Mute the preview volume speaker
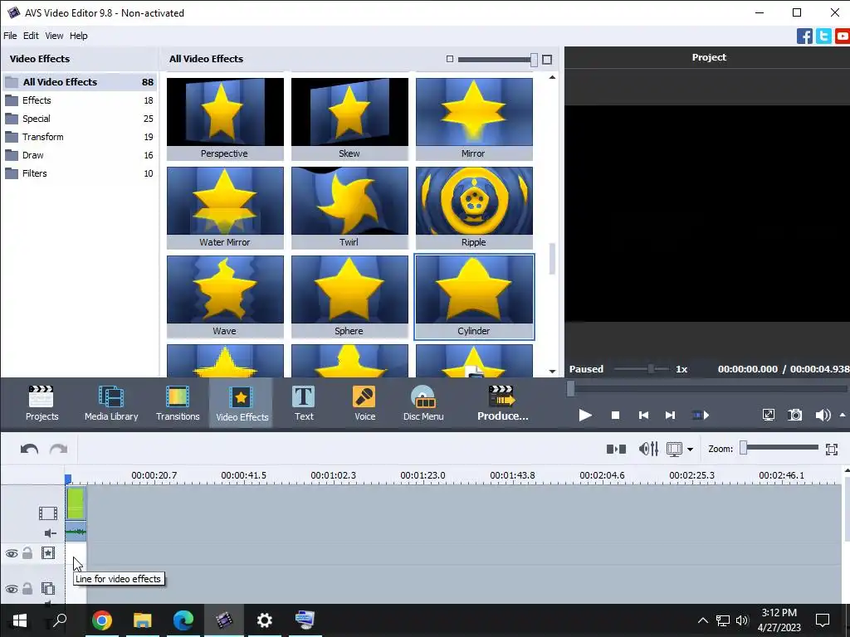This screenshot has width=850, height=637. [823, 416]
